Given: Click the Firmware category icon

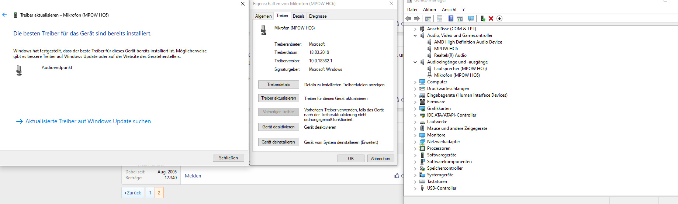Looking at the screenshot, I should (422, 102).
